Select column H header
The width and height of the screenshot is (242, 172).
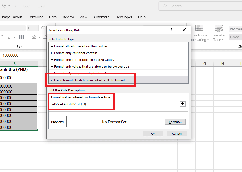223,63
